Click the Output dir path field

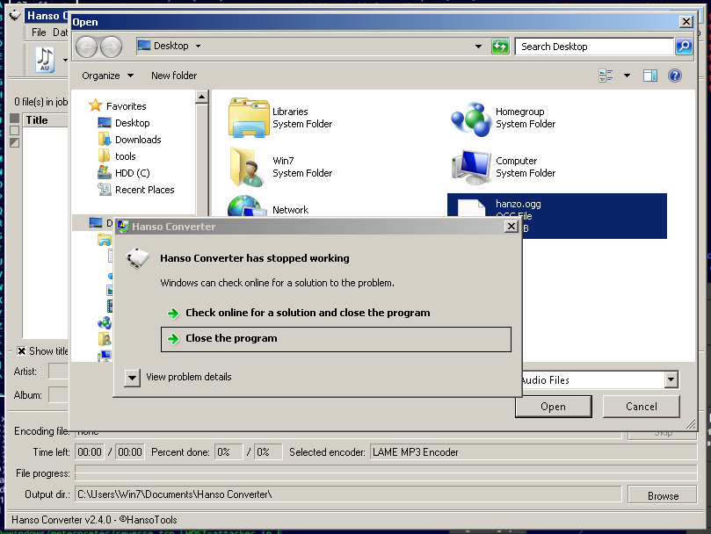[348, 494]
